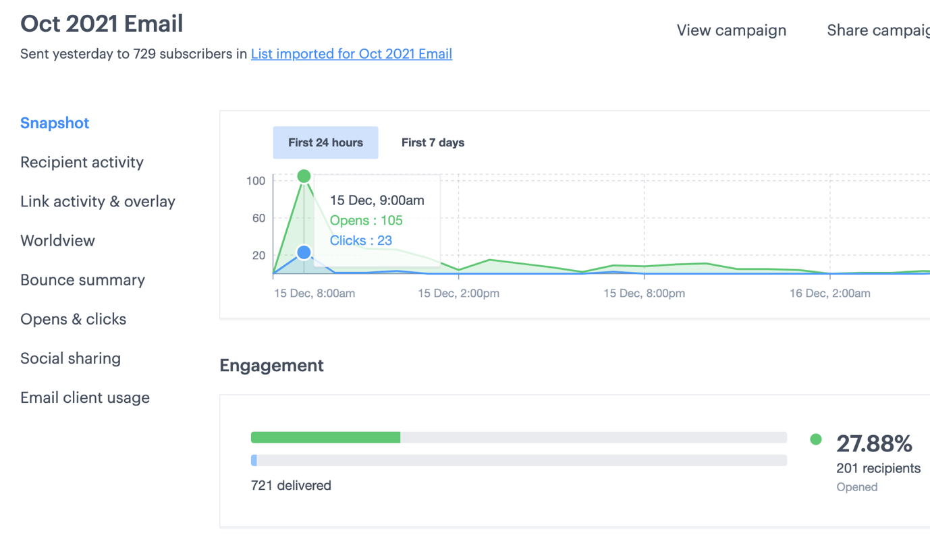
Task: Click View campaign
Action: tap(731, 30)
